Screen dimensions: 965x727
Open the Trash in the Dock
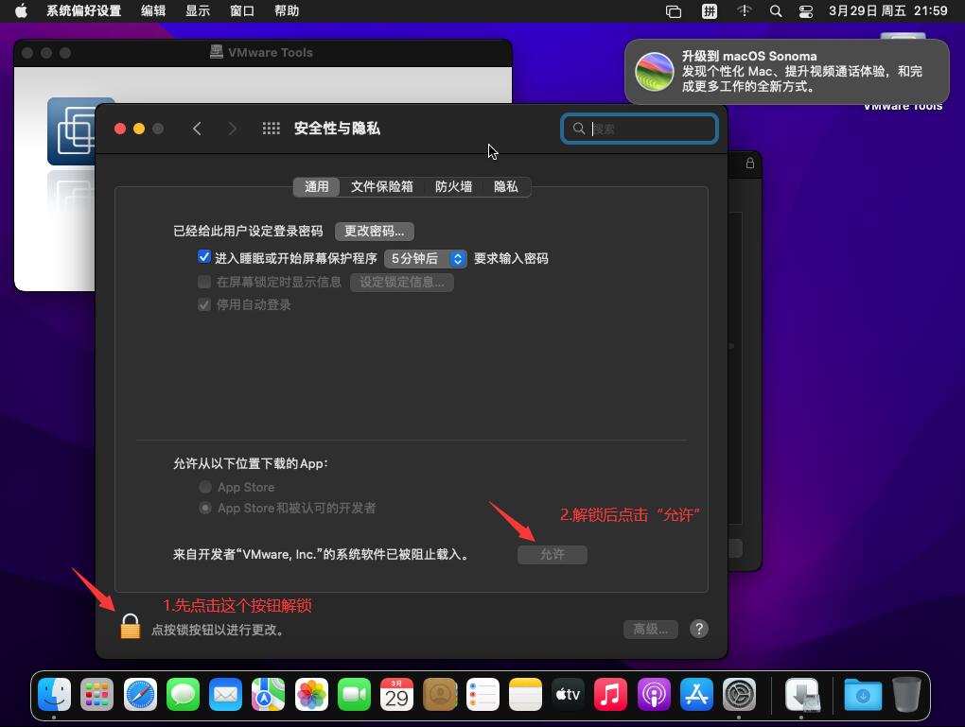(x=905, y=694)
